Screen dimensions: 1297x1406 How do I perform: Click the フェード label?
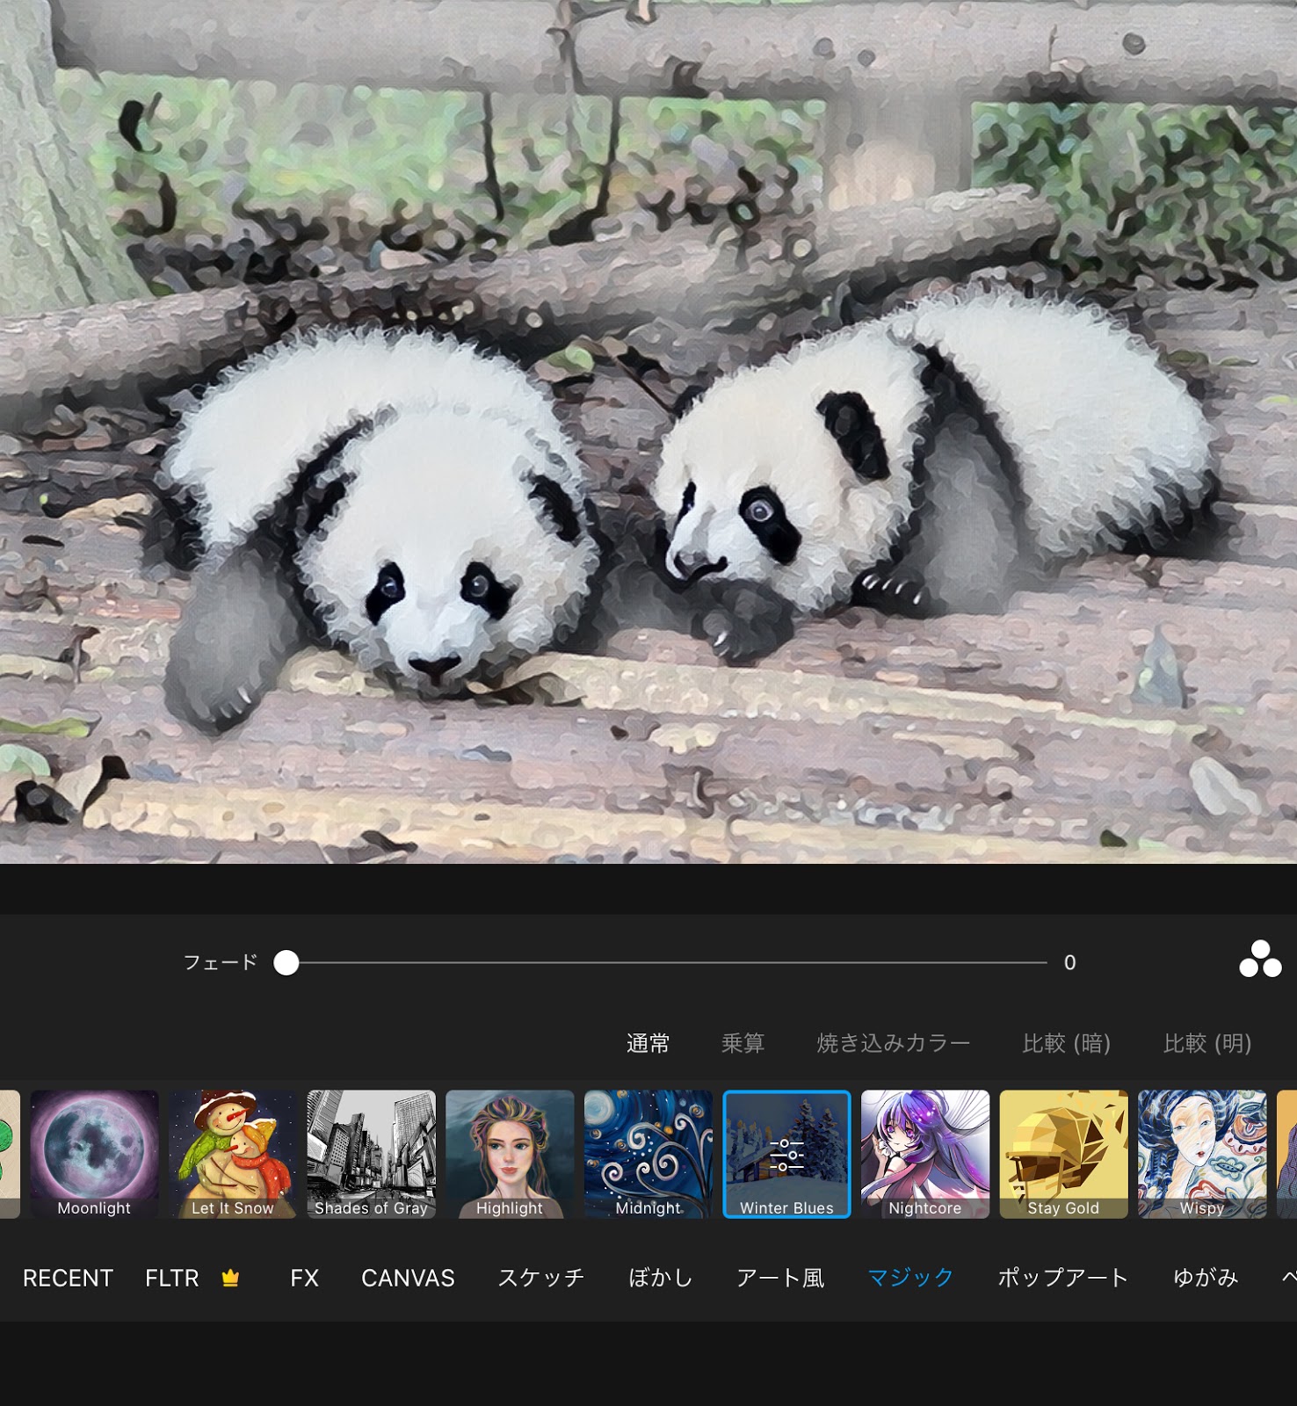click(221, 962)
